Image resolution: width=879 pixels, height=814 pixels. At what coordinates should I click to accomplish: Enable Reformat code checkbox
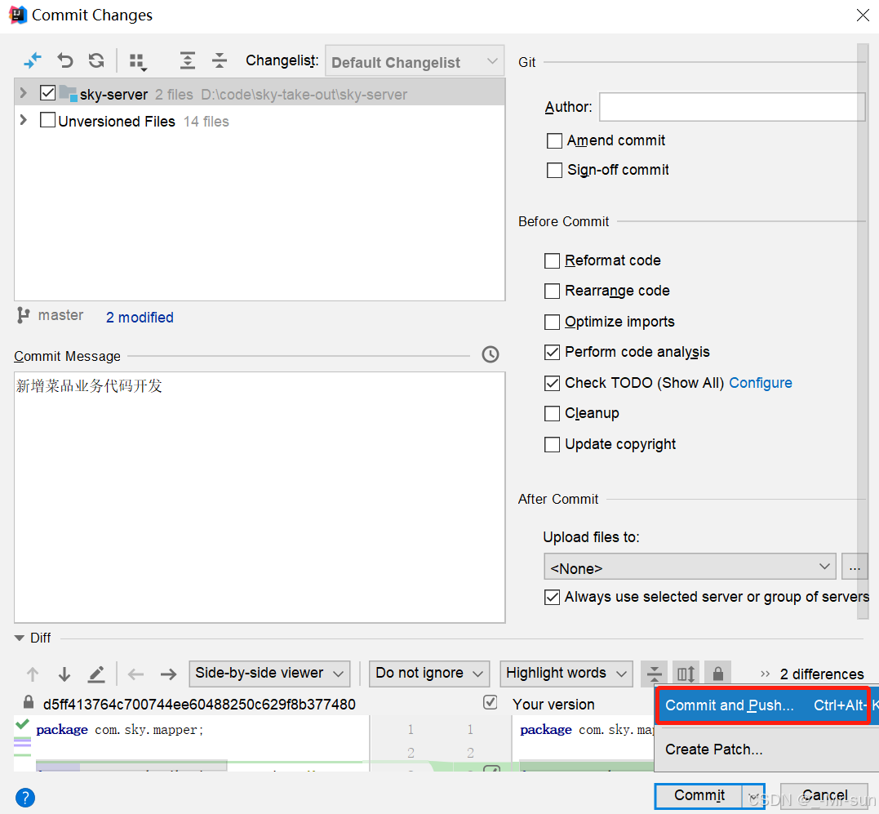click(553, 260)
